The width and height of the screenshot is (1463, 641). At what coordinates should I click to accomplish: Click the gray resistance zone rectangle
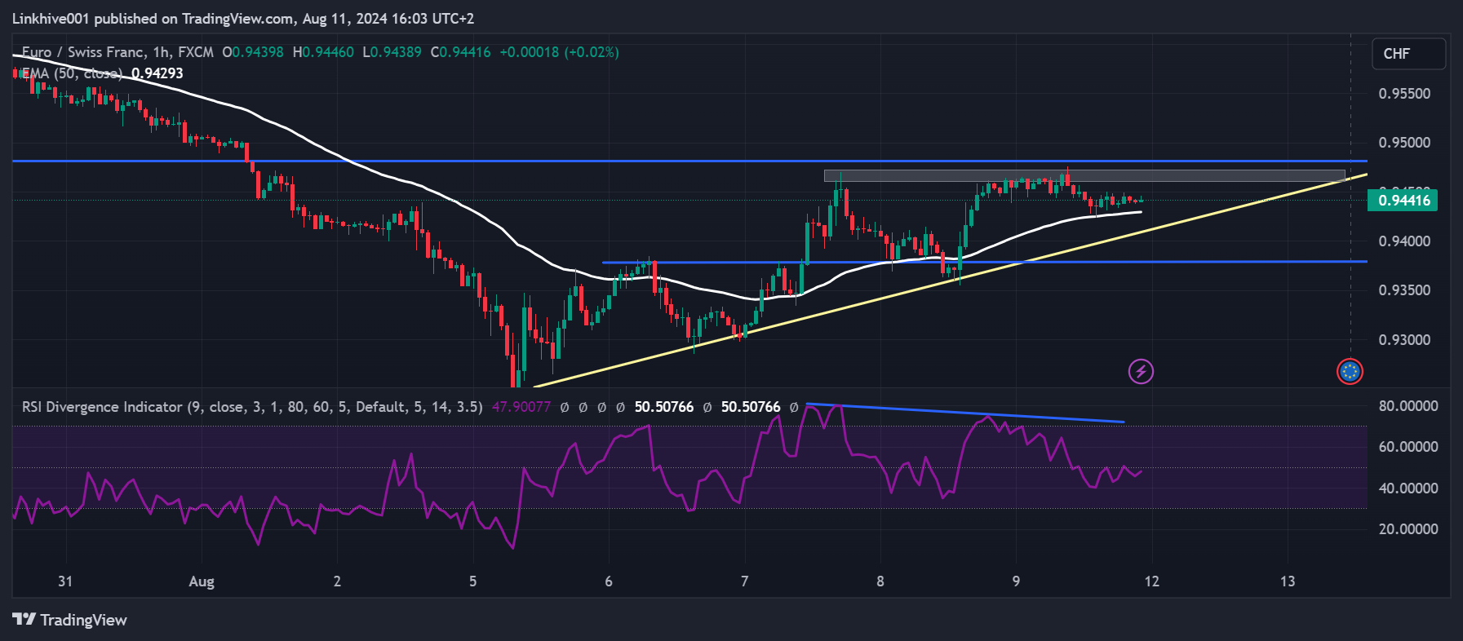[1084, 175]
